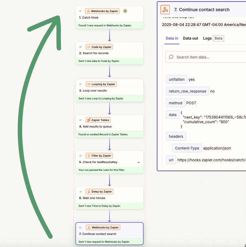Click the data field label
The width and height of the screenshot is (246, 247).
pyautogui.click(x=173, y=115)
